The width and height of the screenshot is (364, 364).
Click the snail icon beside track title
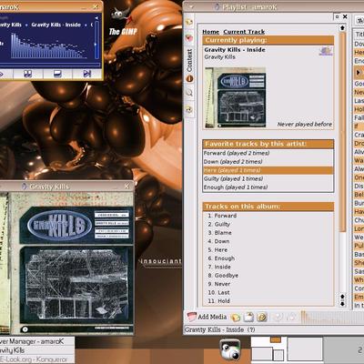(x=326, y=51)
